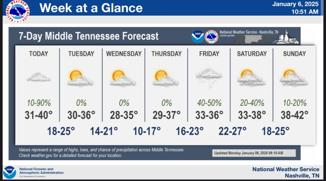This screenshot has height=181, width=326.
Task: Click the NOAA logo in footer
Action: tap(10, 172)
